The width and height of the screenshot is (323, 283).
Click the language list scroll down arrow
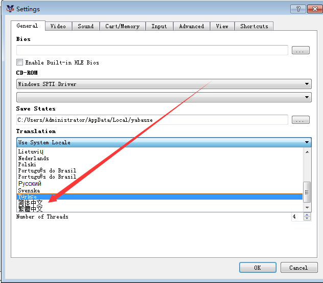tap(307, 207)
